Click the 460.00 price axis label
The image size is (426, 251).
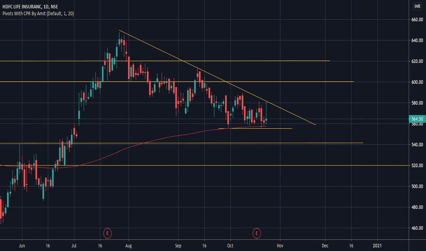pyautogui.click(x=417, y=228)
